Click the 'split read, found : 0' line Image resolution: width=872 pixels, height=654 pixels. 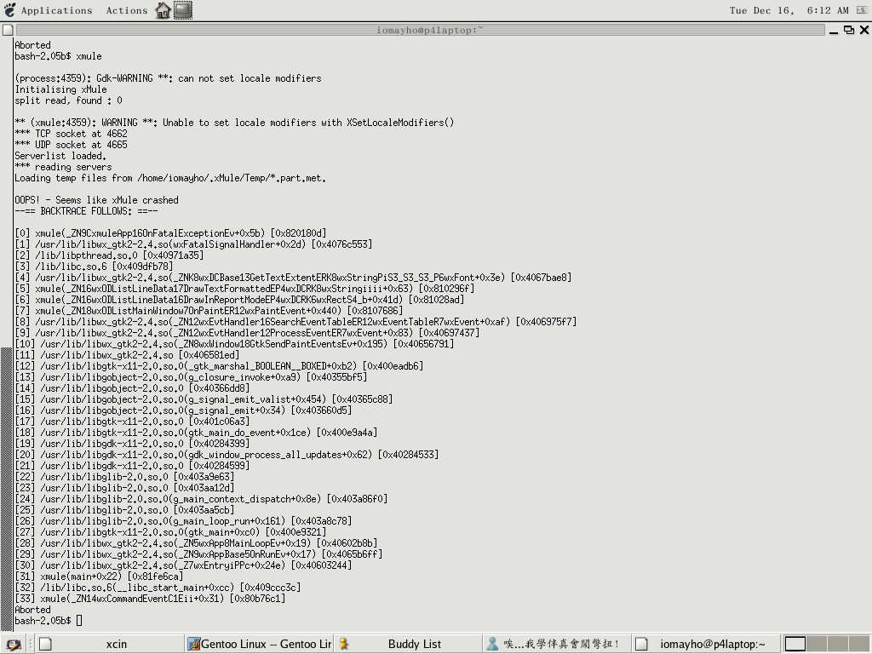tap(68, 100)
